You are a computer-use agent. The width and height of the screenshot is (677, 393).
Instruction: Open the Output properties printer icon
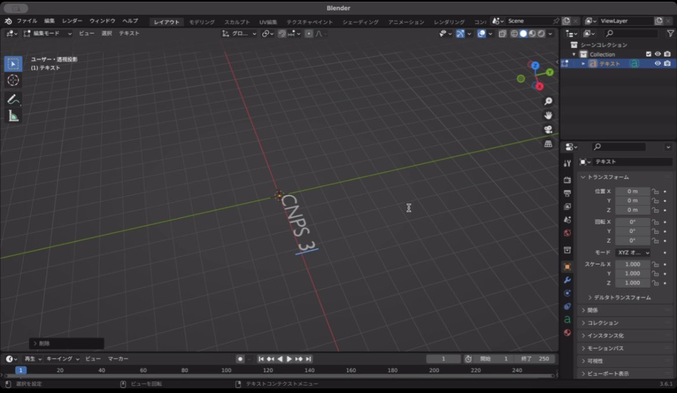[567, 193]
